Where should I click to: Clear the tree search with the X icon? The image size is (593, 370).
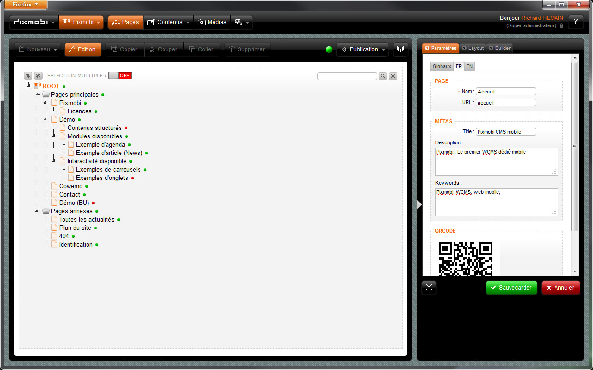click(393, 76)
